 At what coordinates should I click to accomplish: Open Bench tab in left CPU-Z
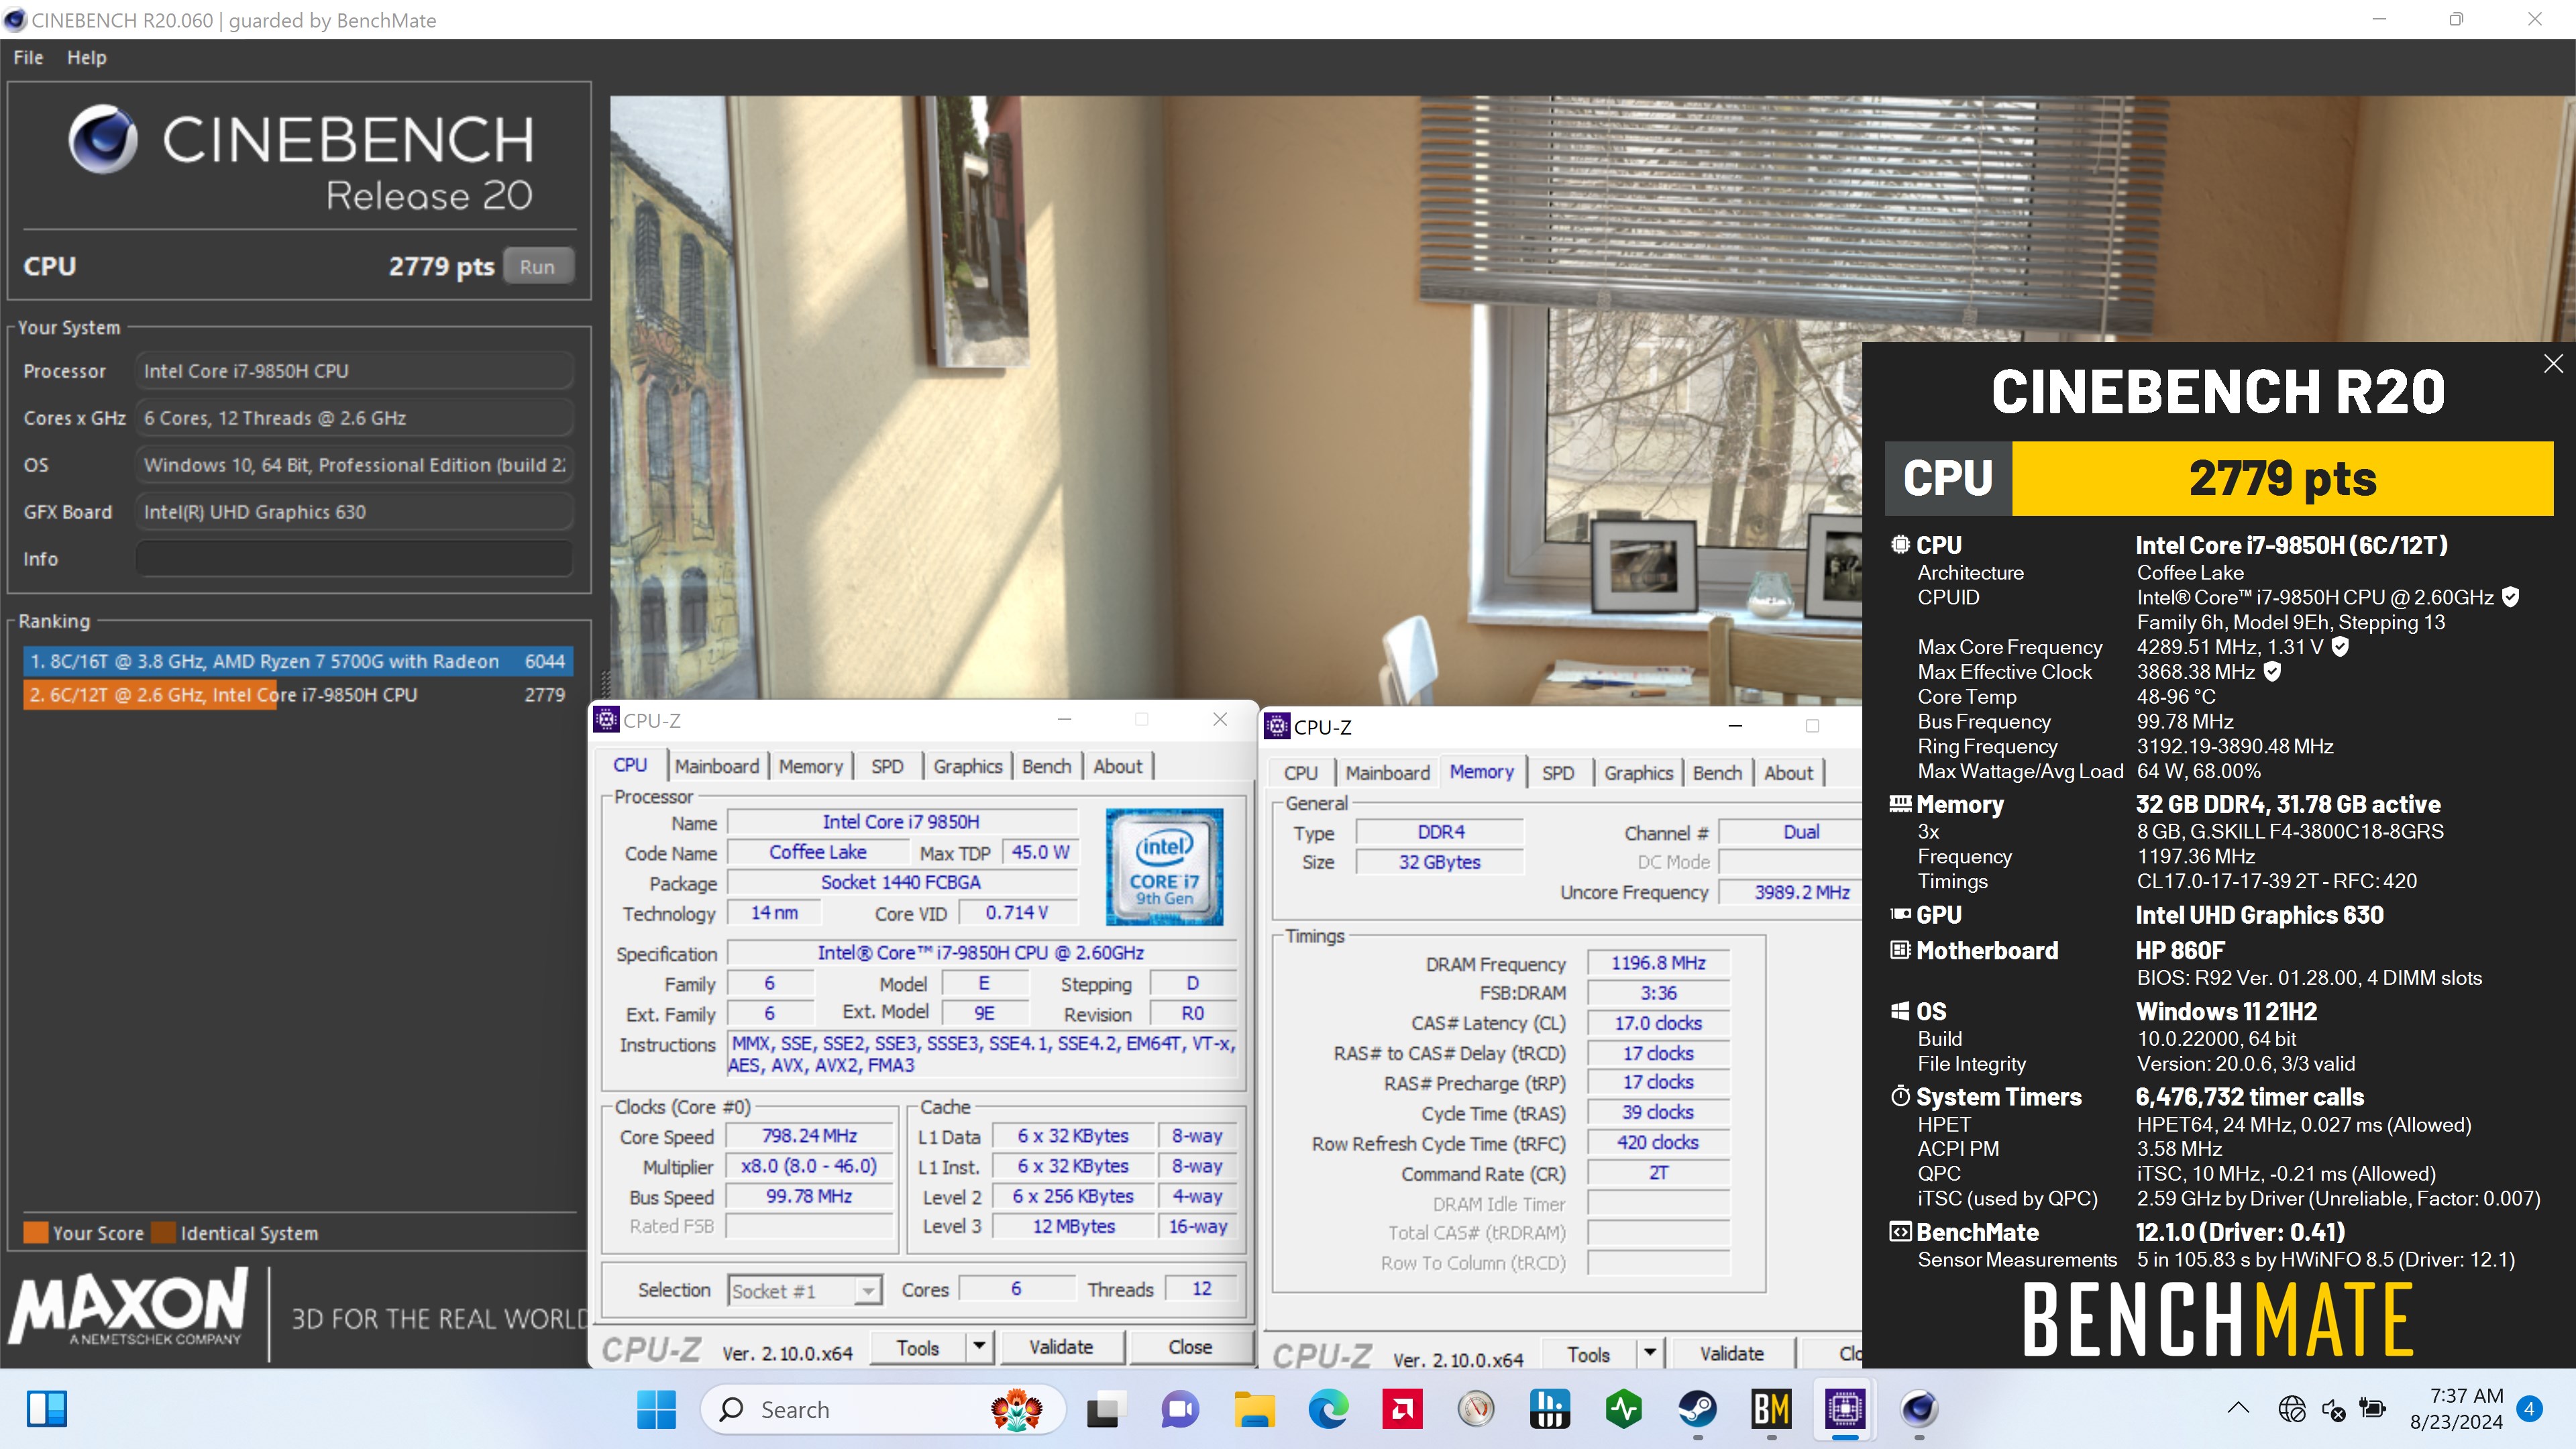point(1047,766)
